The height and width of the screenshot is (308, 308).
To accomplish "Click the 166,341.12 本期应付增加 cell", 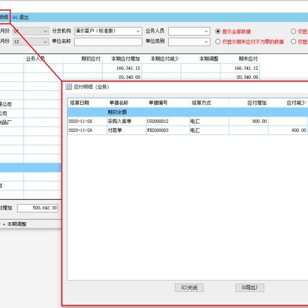I will 122,68.
